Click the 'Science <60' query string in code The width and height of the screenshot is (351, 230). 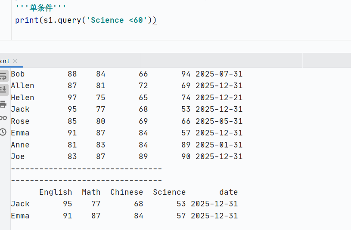coord(117,20)
